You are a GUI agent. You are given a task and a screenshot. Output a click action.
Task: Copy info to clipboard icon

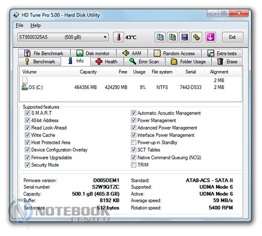[160, 37]
